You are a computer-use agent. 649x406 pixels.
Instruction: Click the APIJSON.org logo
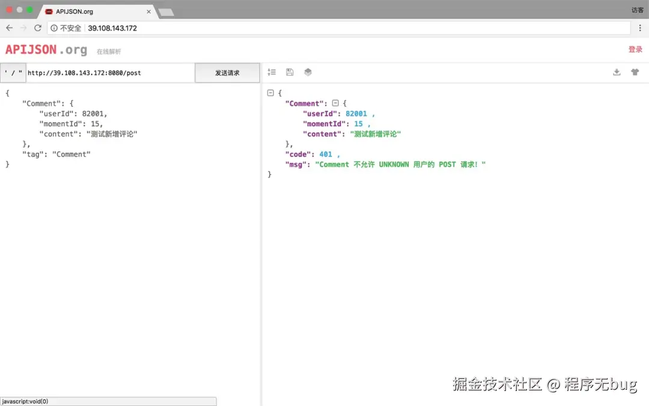pyautogui.click(x=46, y=50)
